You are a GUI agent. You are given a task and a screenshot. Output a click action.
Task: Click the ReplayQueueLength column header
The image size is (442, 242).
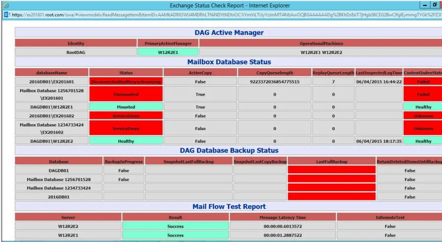coord(333,73)
